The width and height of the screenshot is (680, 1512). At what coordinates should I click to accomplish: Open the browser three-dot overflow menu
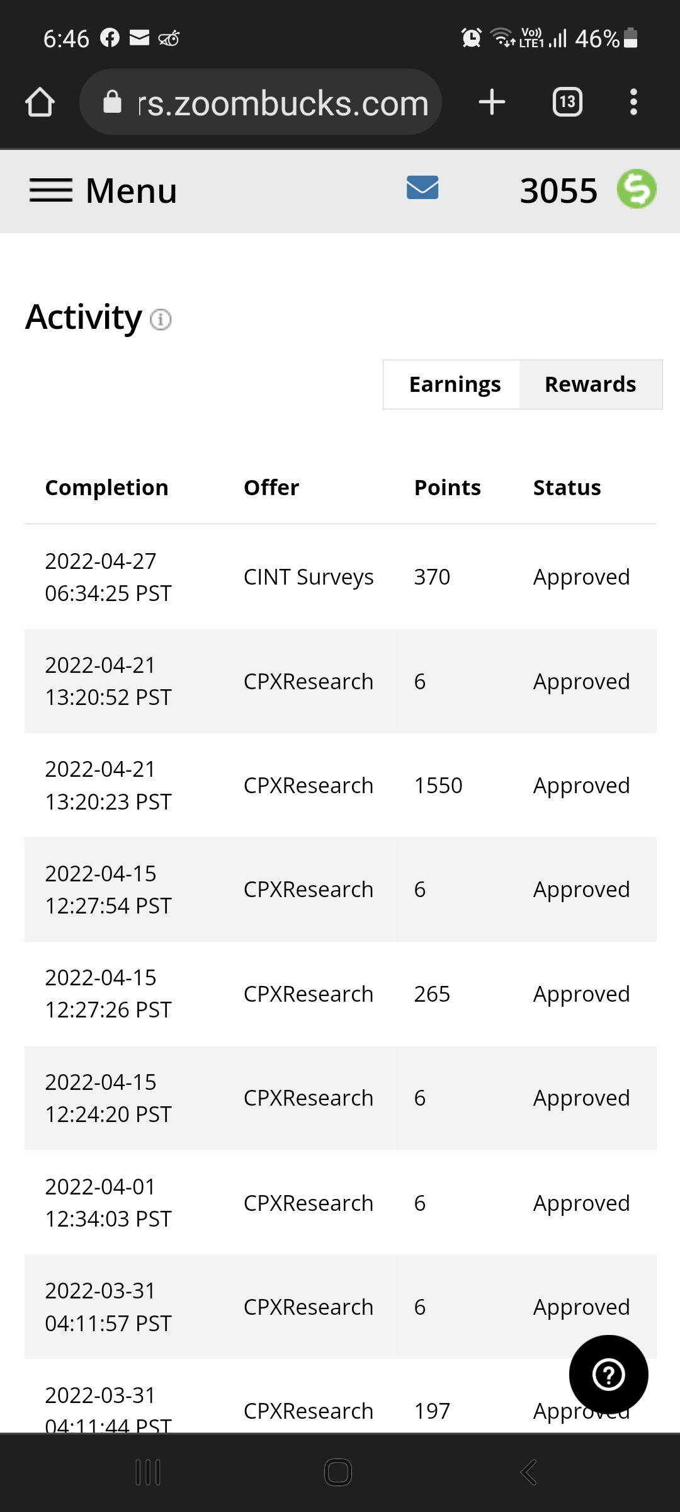633,102
